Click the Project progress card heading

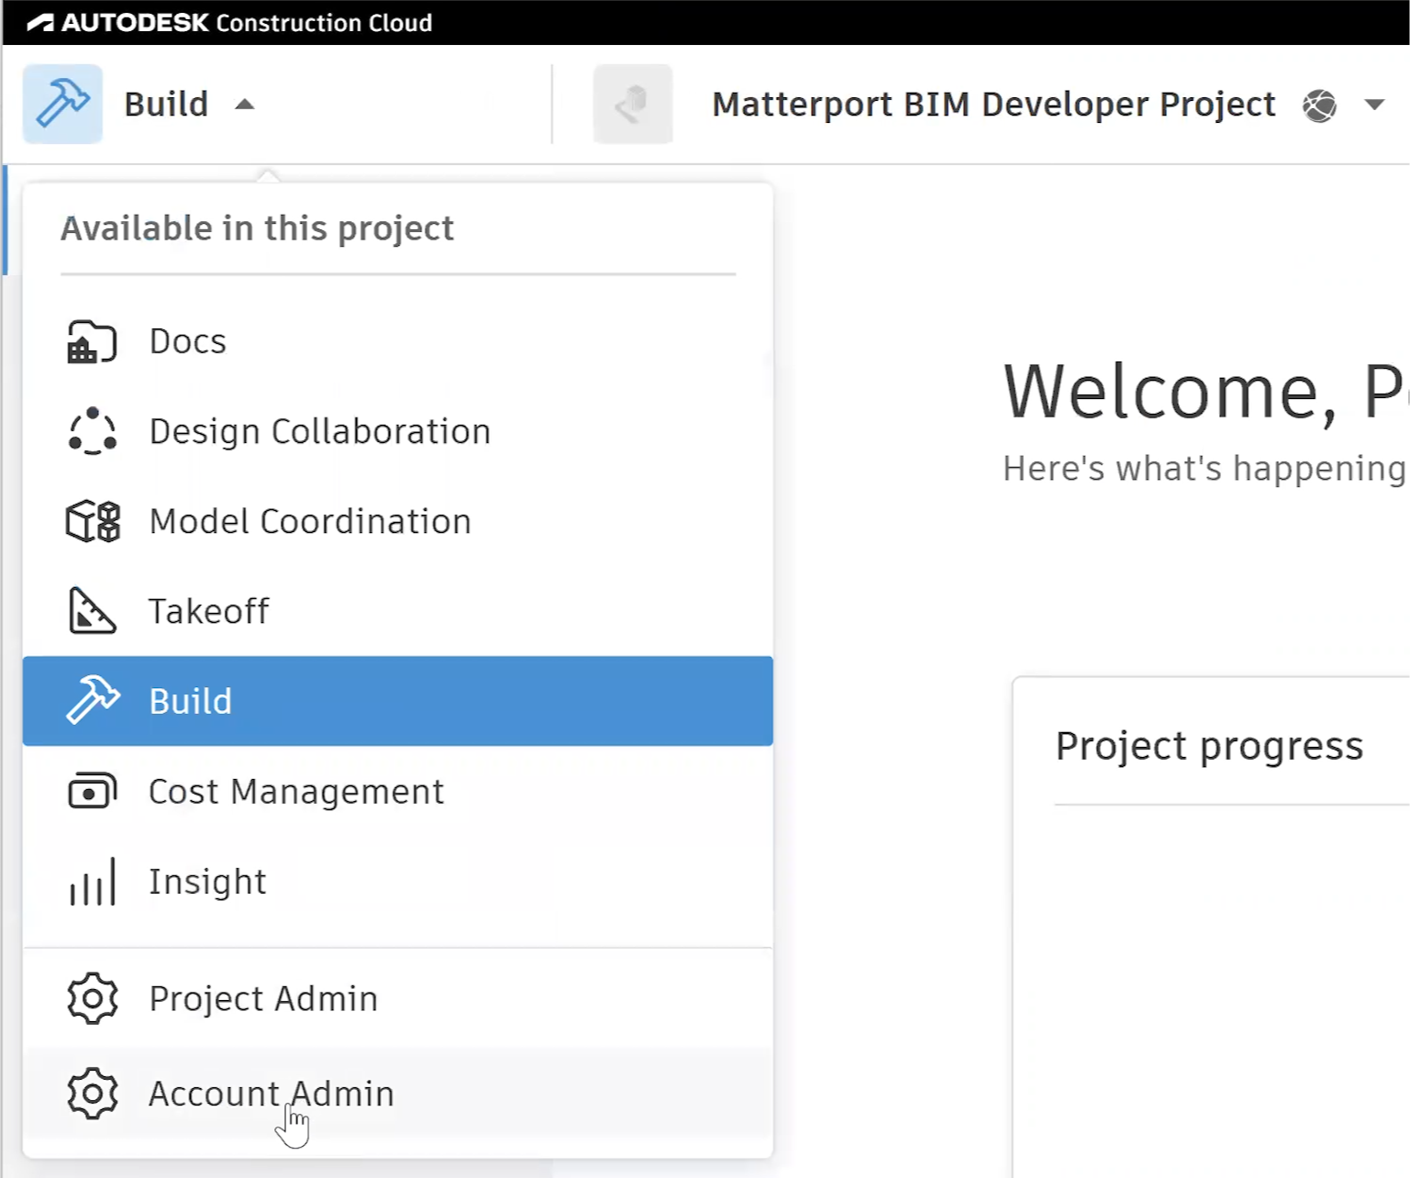pos(1208,745)
